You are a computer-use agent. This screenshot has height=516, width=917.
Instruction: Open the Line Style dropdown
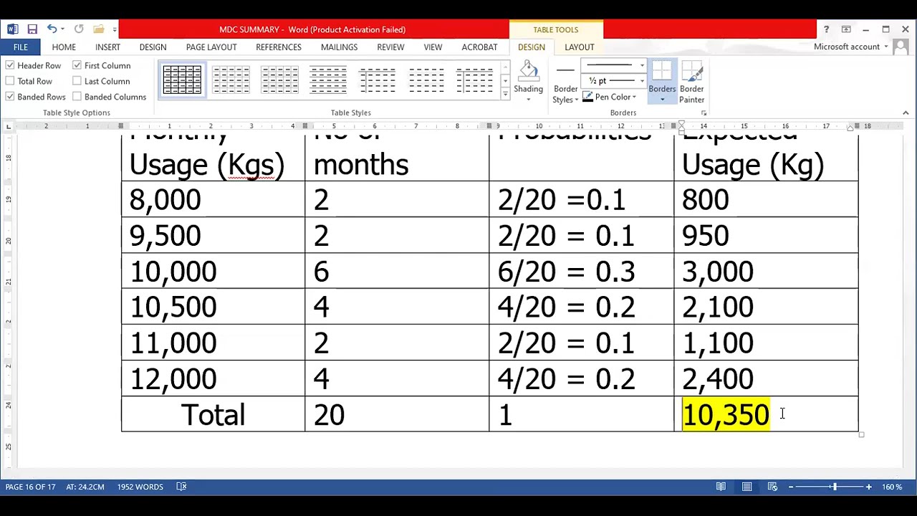(642, 66)
